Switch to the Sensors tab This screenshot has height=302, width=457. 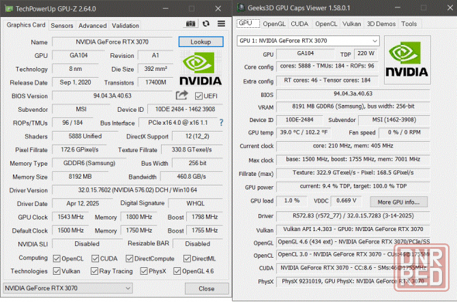pos(62,26)
